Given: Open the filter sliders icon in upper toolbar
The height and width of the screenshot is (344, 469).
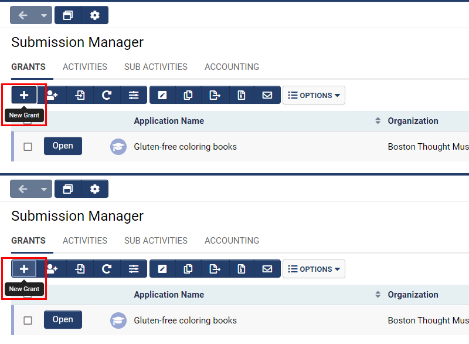Looking at the screenshot, I should 134,95.
